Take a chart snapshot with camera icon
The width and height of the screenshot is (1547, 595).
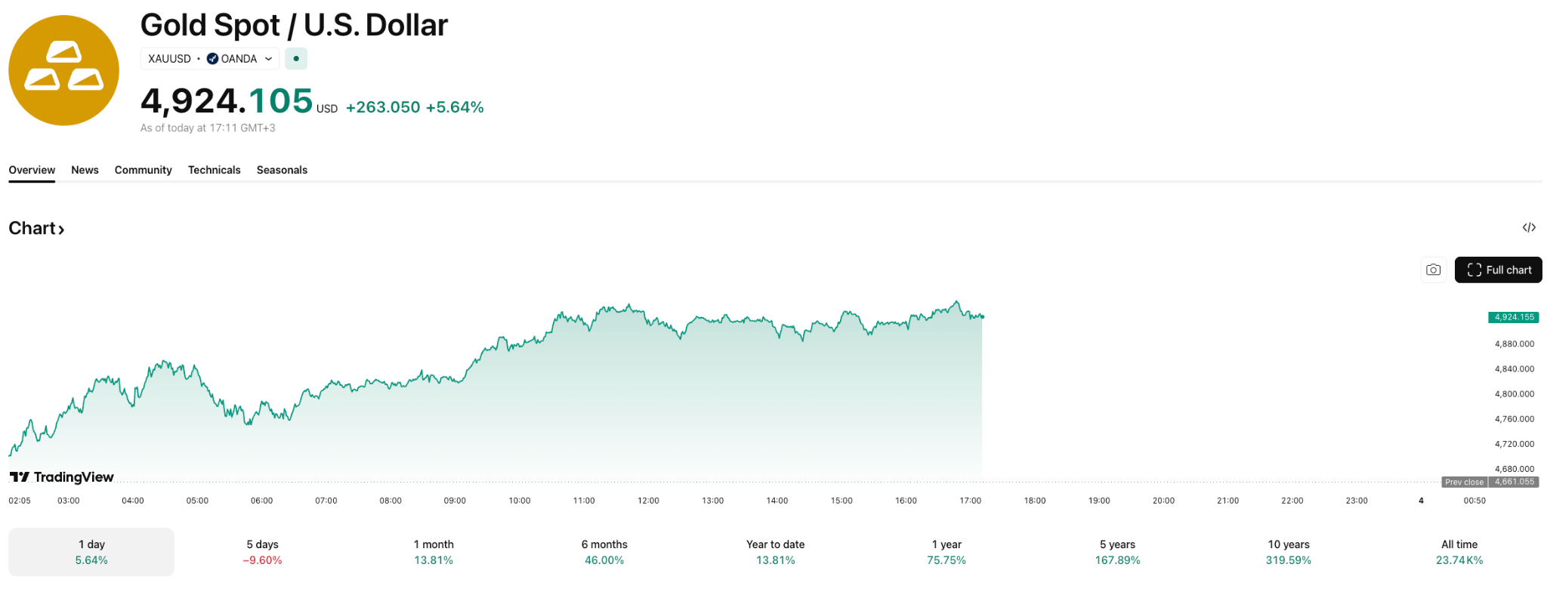1433,270
